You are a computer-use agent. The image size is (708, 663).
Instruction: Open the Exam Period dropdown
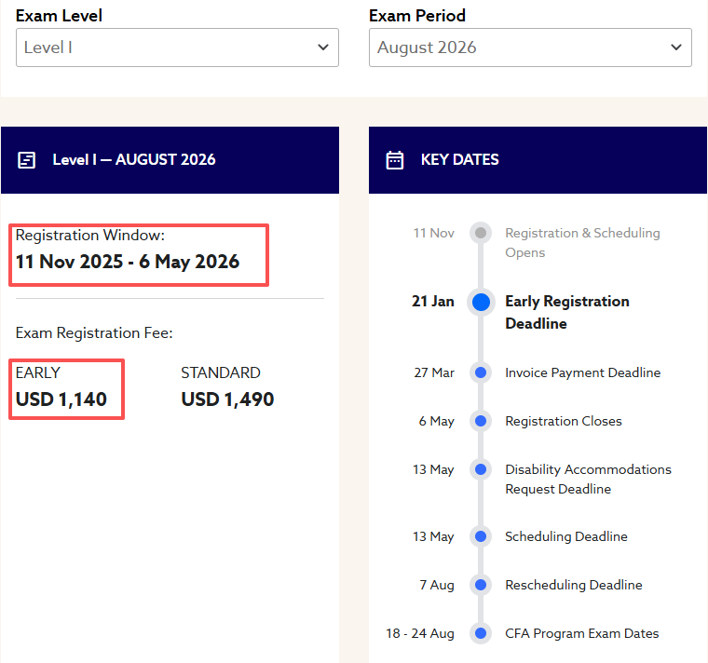(530, 47)
